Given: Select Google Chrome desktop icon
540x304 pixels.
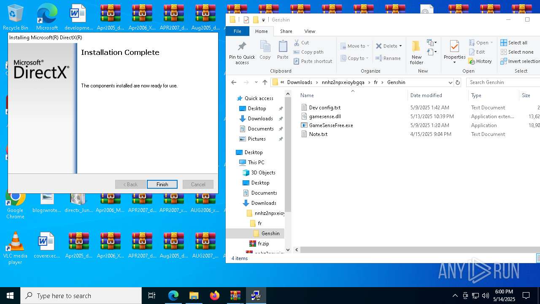Looking at the screenshot, I should 15,205.
